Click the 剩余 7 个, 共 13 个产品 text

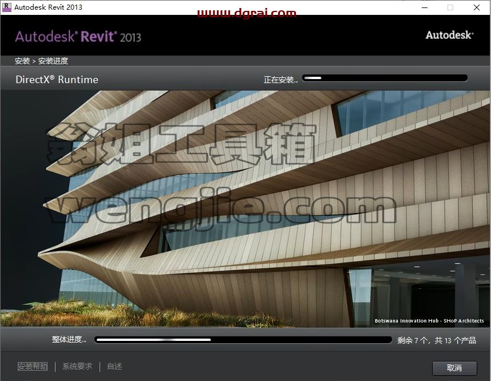coord(437,340)
